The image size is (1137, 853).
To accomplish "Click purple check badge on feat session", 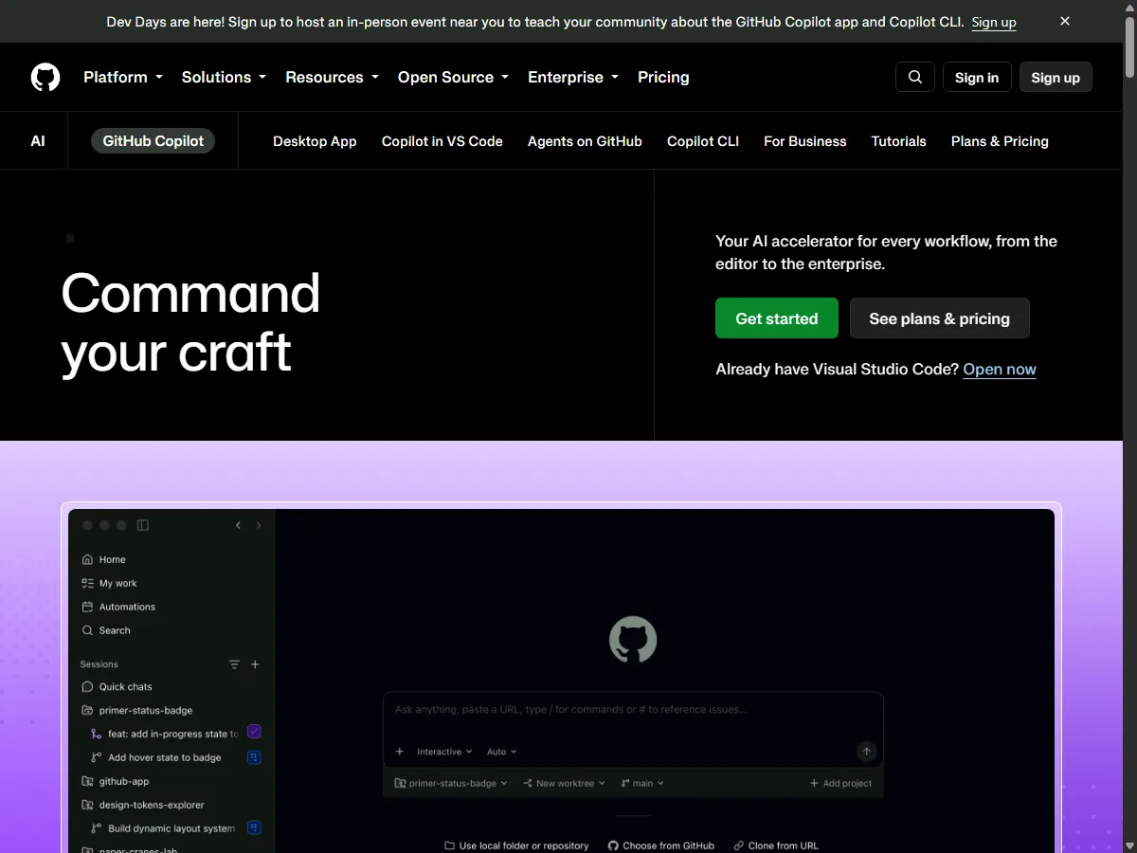I will 254,732.
